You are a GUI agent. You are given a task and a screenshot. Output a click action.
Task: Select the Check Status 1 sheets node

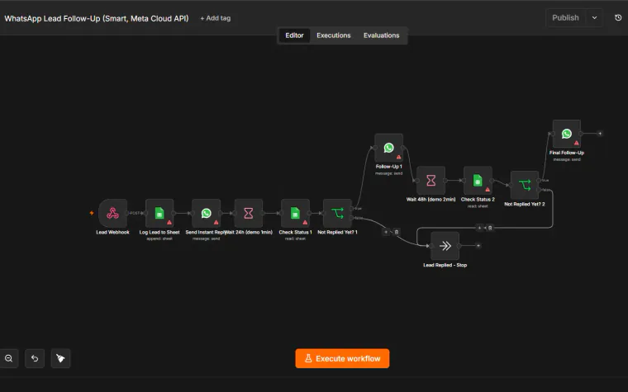click(295, 213)
